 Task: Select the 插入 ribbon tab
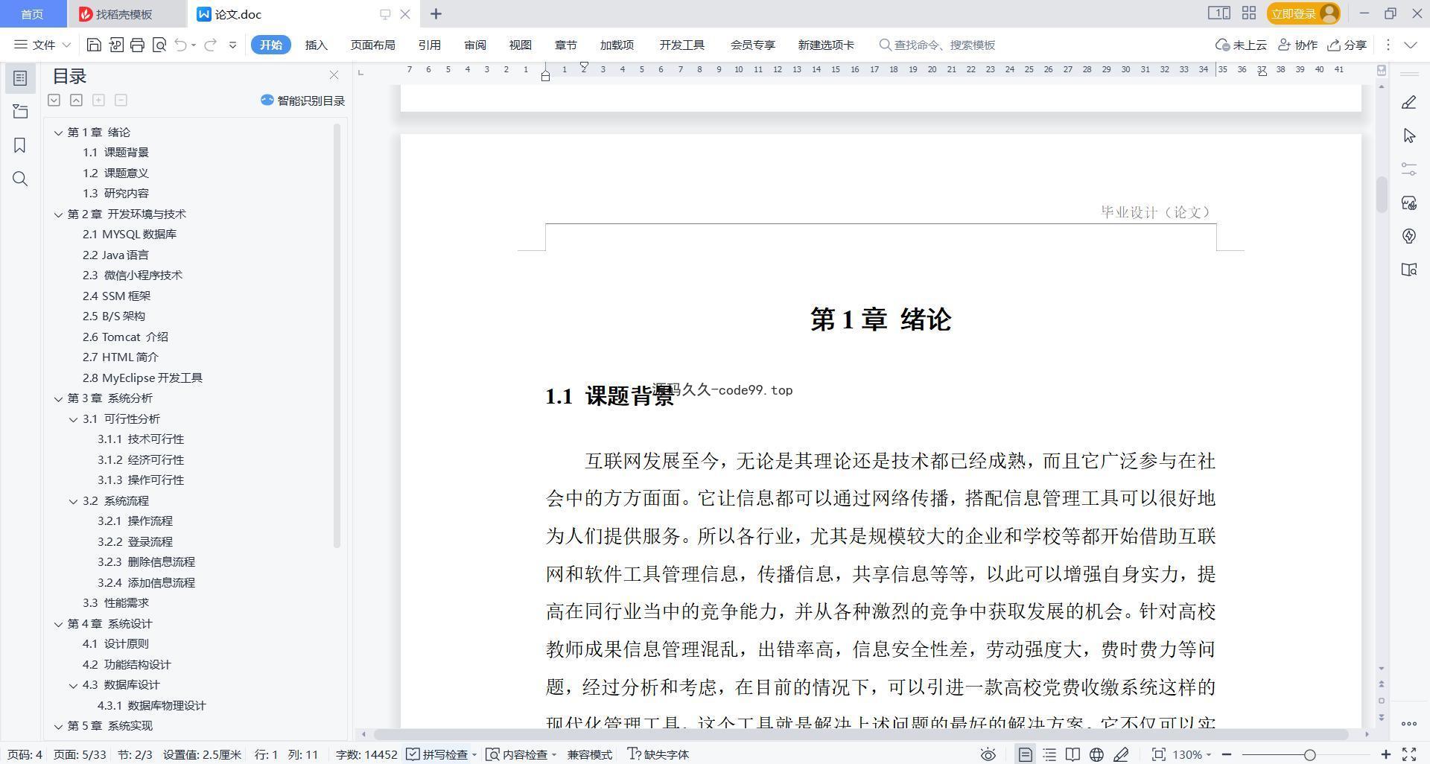[317, 45]
